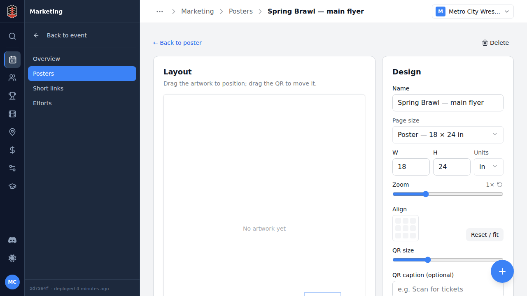Click the poster layout canvas
Viewport: 527px width, 296px height.
(264, 195)
